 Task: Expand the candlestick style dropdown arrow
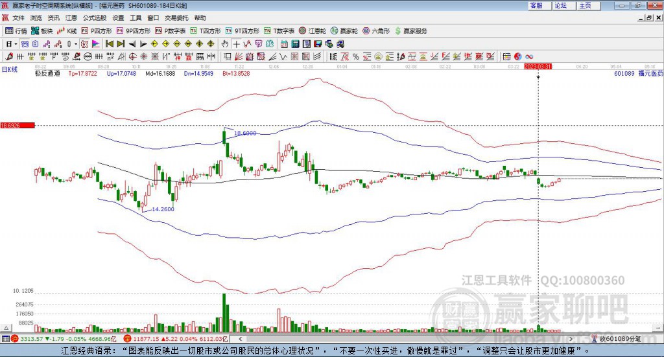(x=76, y=44)
